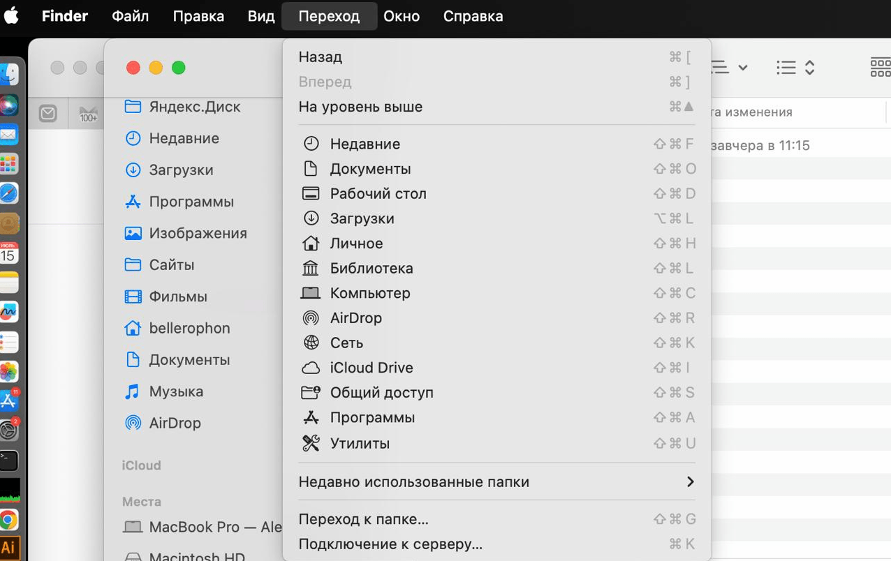The width and height of the screenshot is (891, 561).
Task: Open Calendar from the Dock
Action: [9, 253]
